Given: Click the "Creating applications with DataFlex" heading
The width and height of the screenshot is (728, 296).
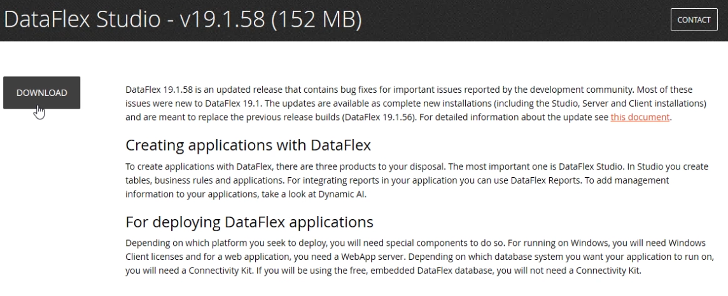Looking at the screenshot, I should (x=248, y=145).
